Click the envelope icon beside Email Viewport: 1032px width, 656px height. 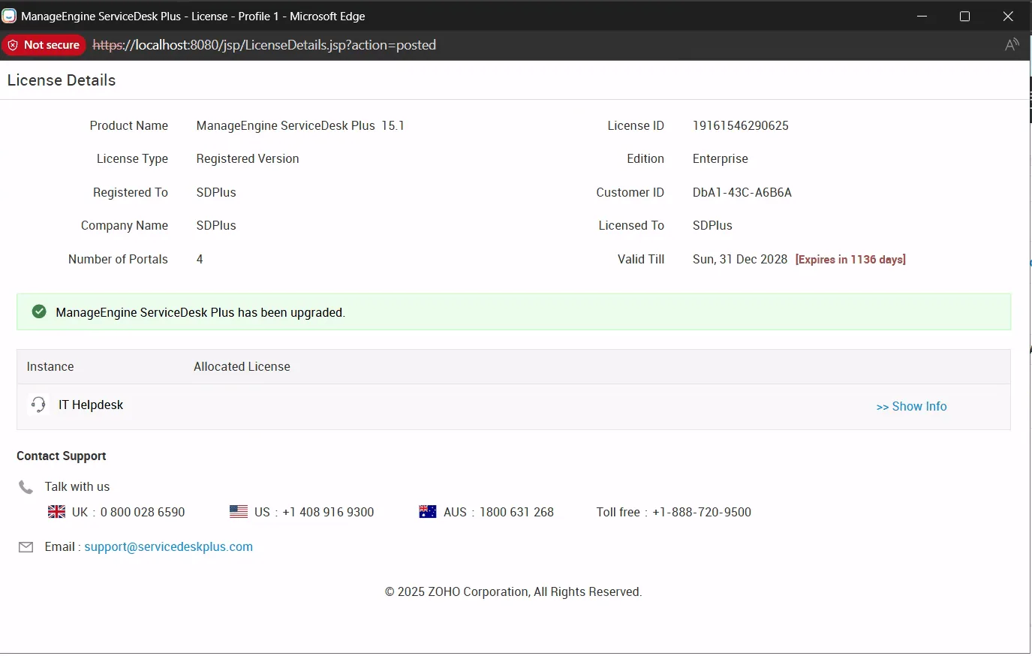click(x=26, y=547)
